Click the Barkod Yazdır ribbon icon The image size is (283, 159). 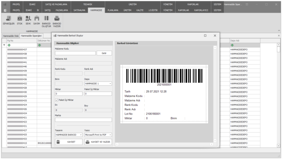pos(57,21)
